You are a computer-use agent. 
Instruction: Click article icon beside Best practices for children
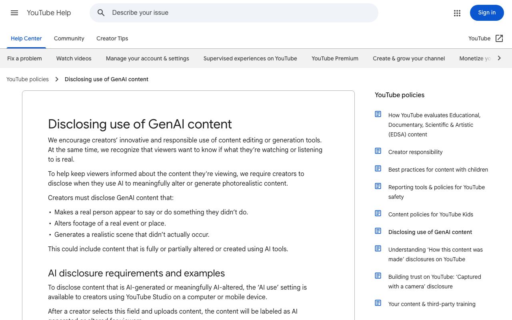378,169
